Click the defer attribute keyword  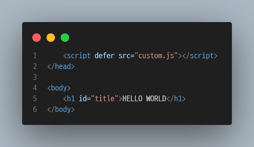[105, 56]
